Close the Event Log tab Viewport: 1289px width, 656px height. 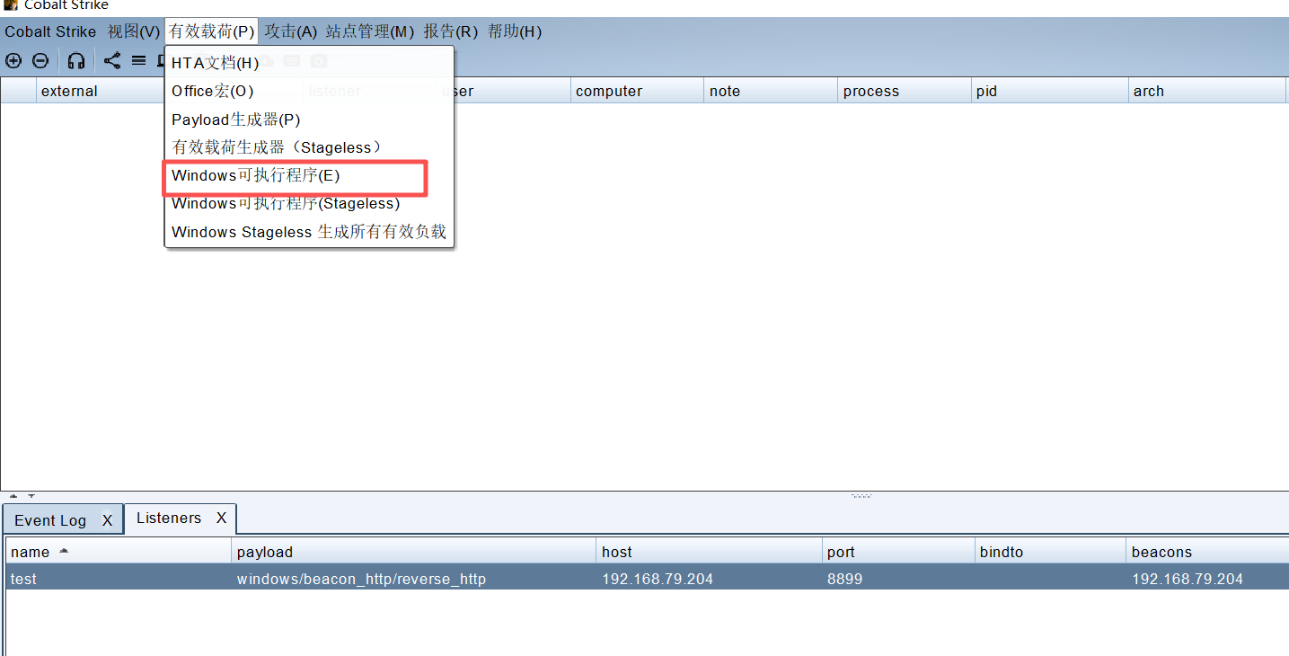[x=107, y=520]
